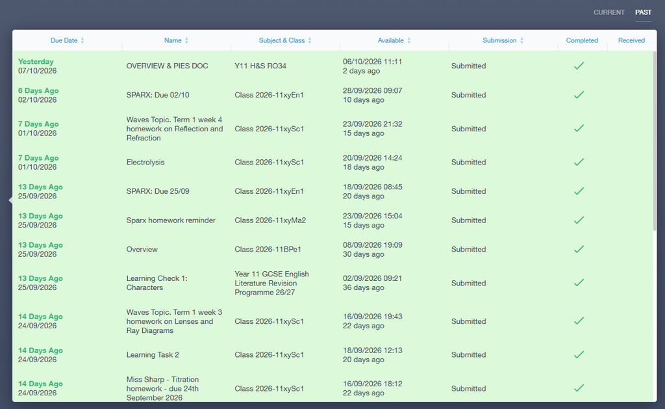Open Waves Topic week 3 Lenses homework

(174, 321)
